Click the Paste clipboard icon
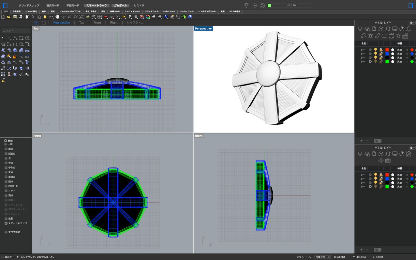416x260 pixels. pos(45,17)
